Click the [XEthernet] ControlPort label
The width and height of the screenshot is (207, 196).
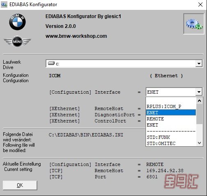(x=88, y=121)
